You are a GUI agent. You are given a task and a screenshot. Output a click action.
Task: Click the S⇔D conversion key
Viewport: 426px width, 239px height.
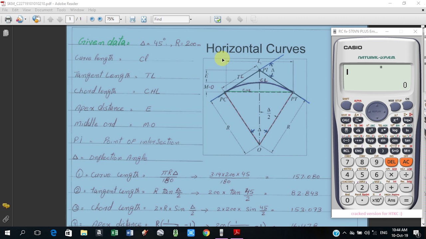[395, 151]
